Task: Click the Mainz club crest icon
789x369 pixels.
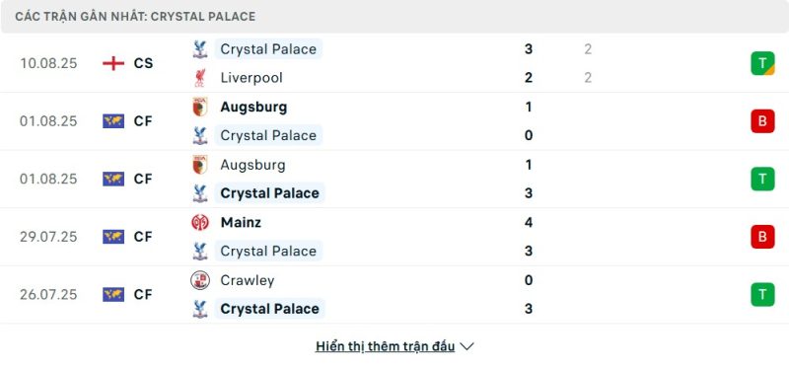Action: (200, 223)
